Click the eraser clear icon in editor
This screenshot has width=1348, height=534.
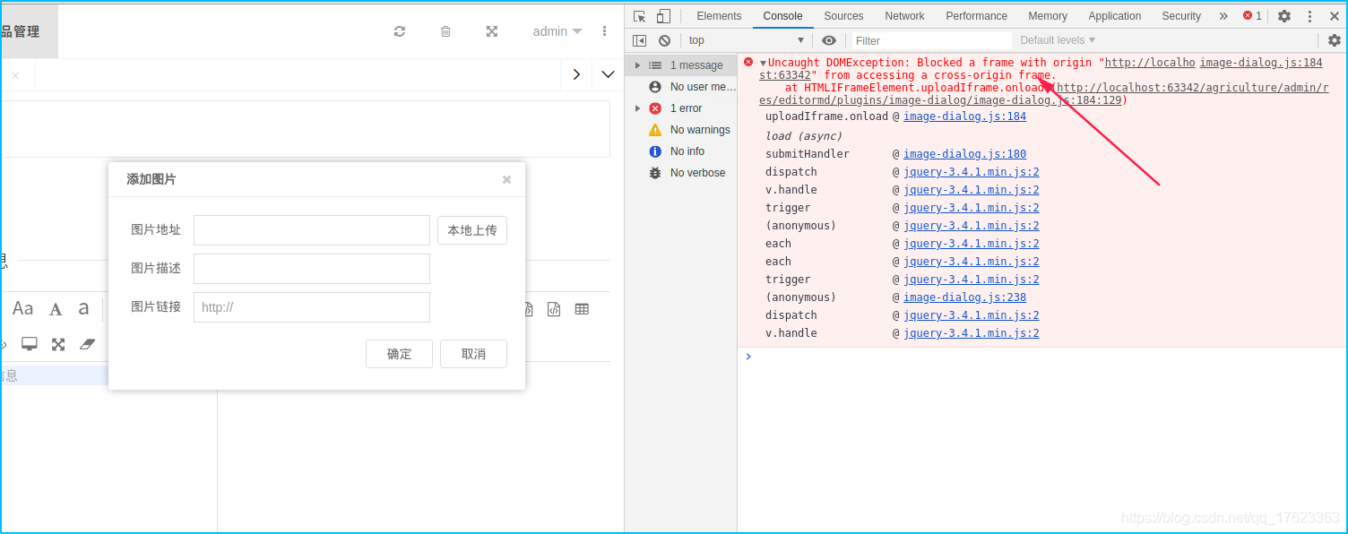tap(87, 344)
